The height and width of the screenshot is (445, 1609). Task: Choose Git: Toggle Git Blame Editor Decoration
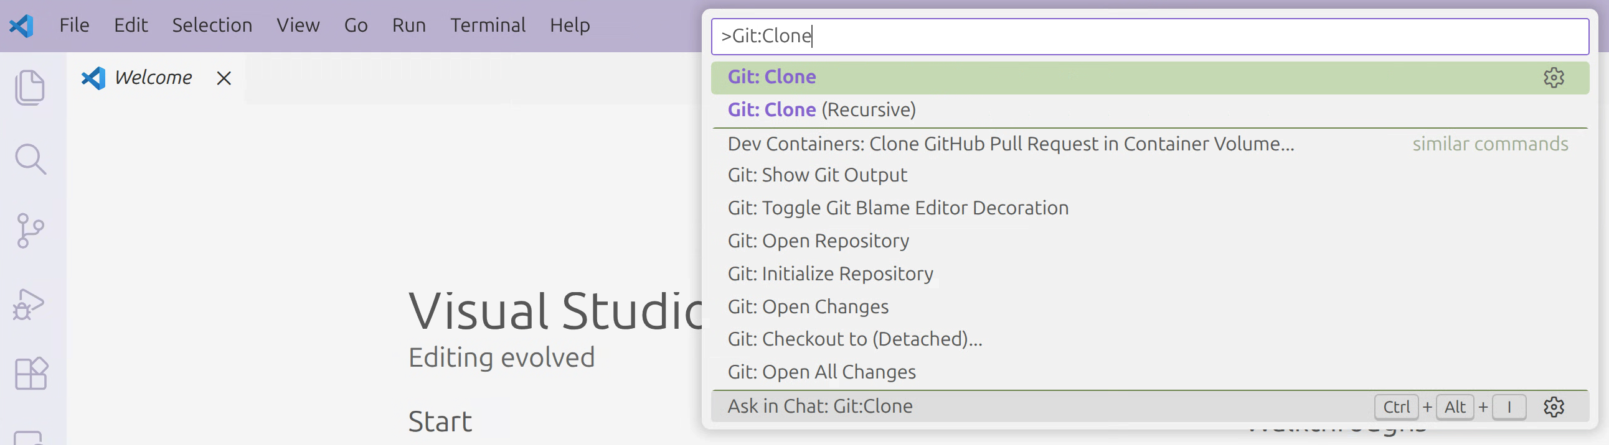897,208
